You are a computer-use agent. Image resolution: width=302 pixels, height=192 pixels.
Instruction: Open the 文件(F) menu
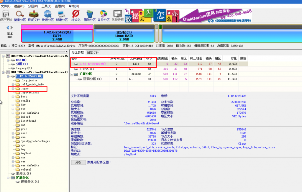6,6
